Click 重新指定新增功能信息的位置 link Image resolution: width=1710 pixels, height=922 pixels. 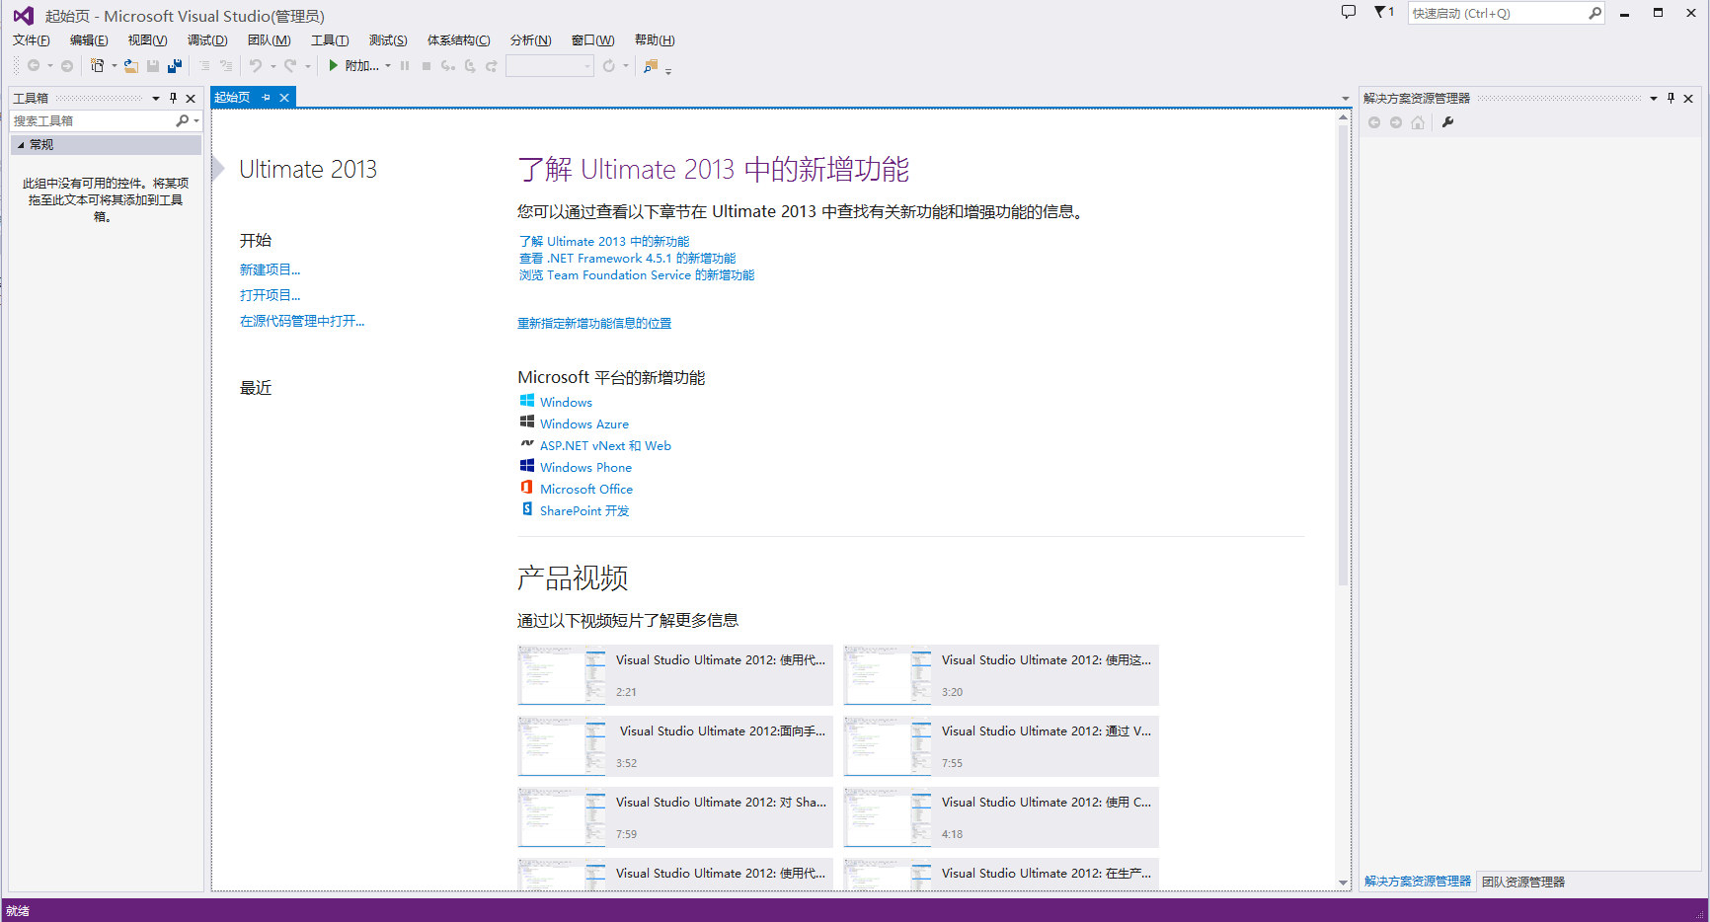[594, 324]
